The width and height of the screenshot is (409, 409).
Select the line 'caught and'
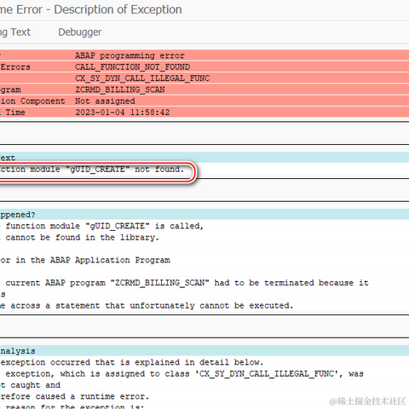[x=30, y=385]
